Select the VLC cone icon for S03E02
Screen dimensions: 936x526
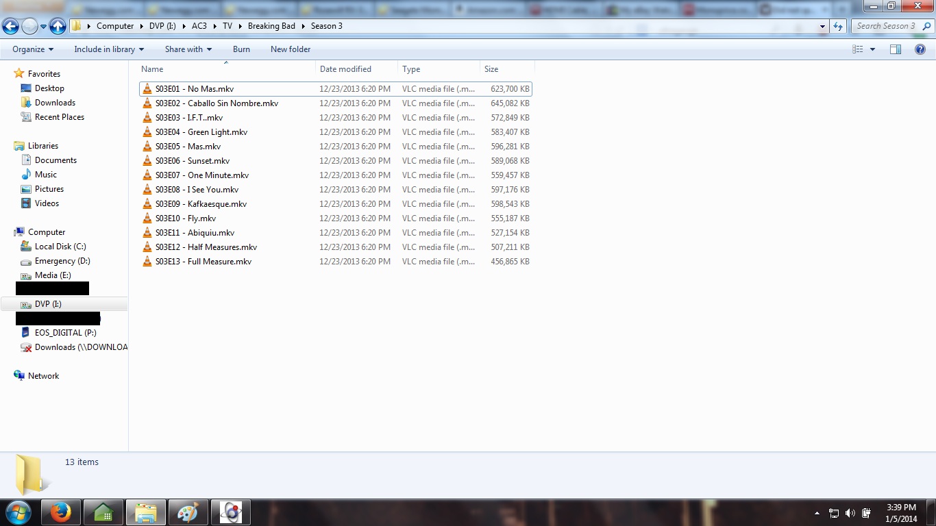147,103
